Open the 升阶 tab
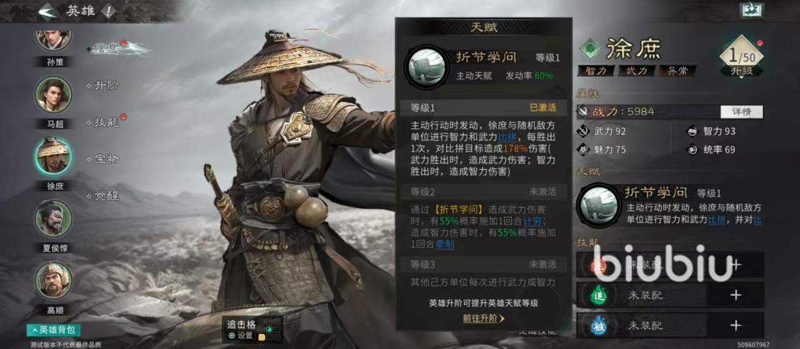Screen dimensions: 800x349 click(106, 85)
